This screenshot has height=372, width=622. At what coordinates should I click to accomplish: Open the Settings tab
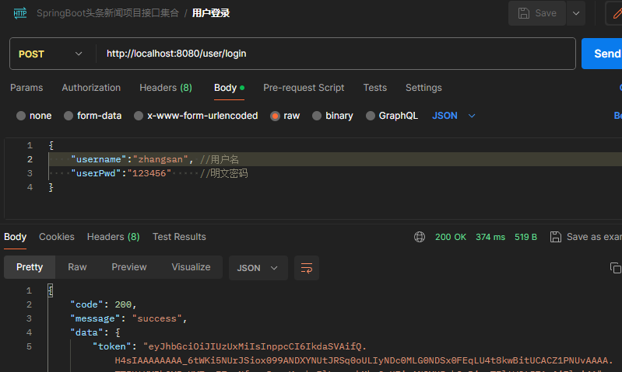pos(423,88)
